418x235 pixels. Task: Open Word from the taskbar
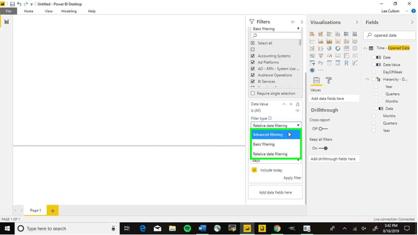pos(203,228)
